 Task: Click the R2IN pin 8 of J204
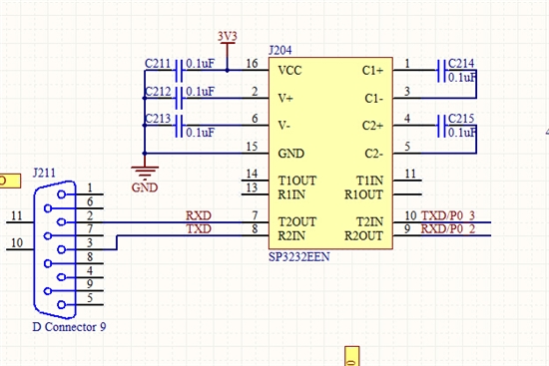click(x=255, y=235)
